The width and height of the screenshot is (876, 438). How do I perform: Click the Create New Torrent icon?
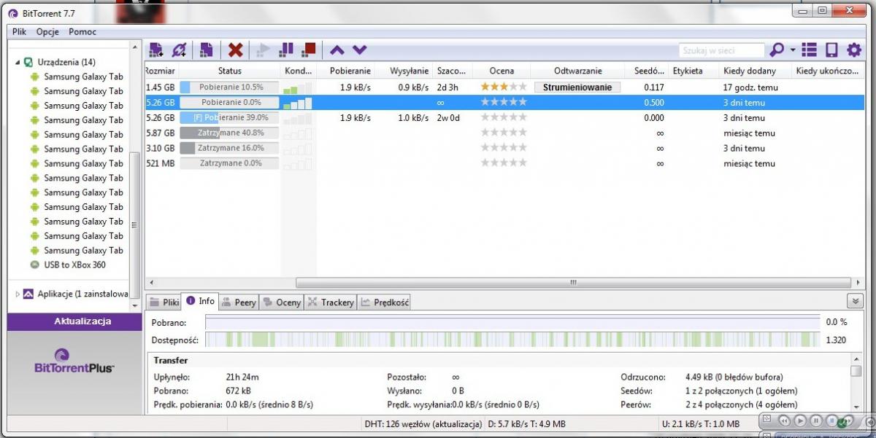tap(207, 50)
